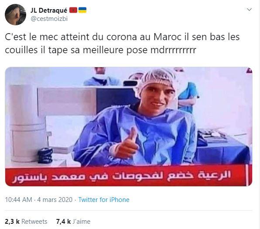
Task: Open the @cestmoizbi handle link
Action: [49, 19]
